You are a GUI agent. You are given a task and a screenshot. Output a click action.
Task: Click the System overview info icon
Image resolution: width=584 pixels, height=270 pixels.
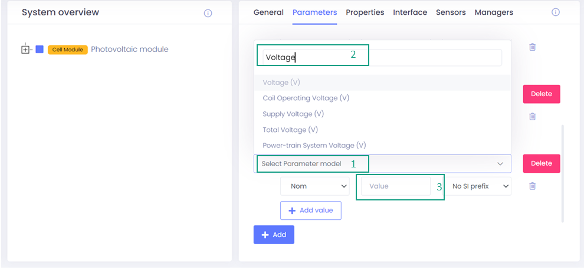tap(208, 13)
